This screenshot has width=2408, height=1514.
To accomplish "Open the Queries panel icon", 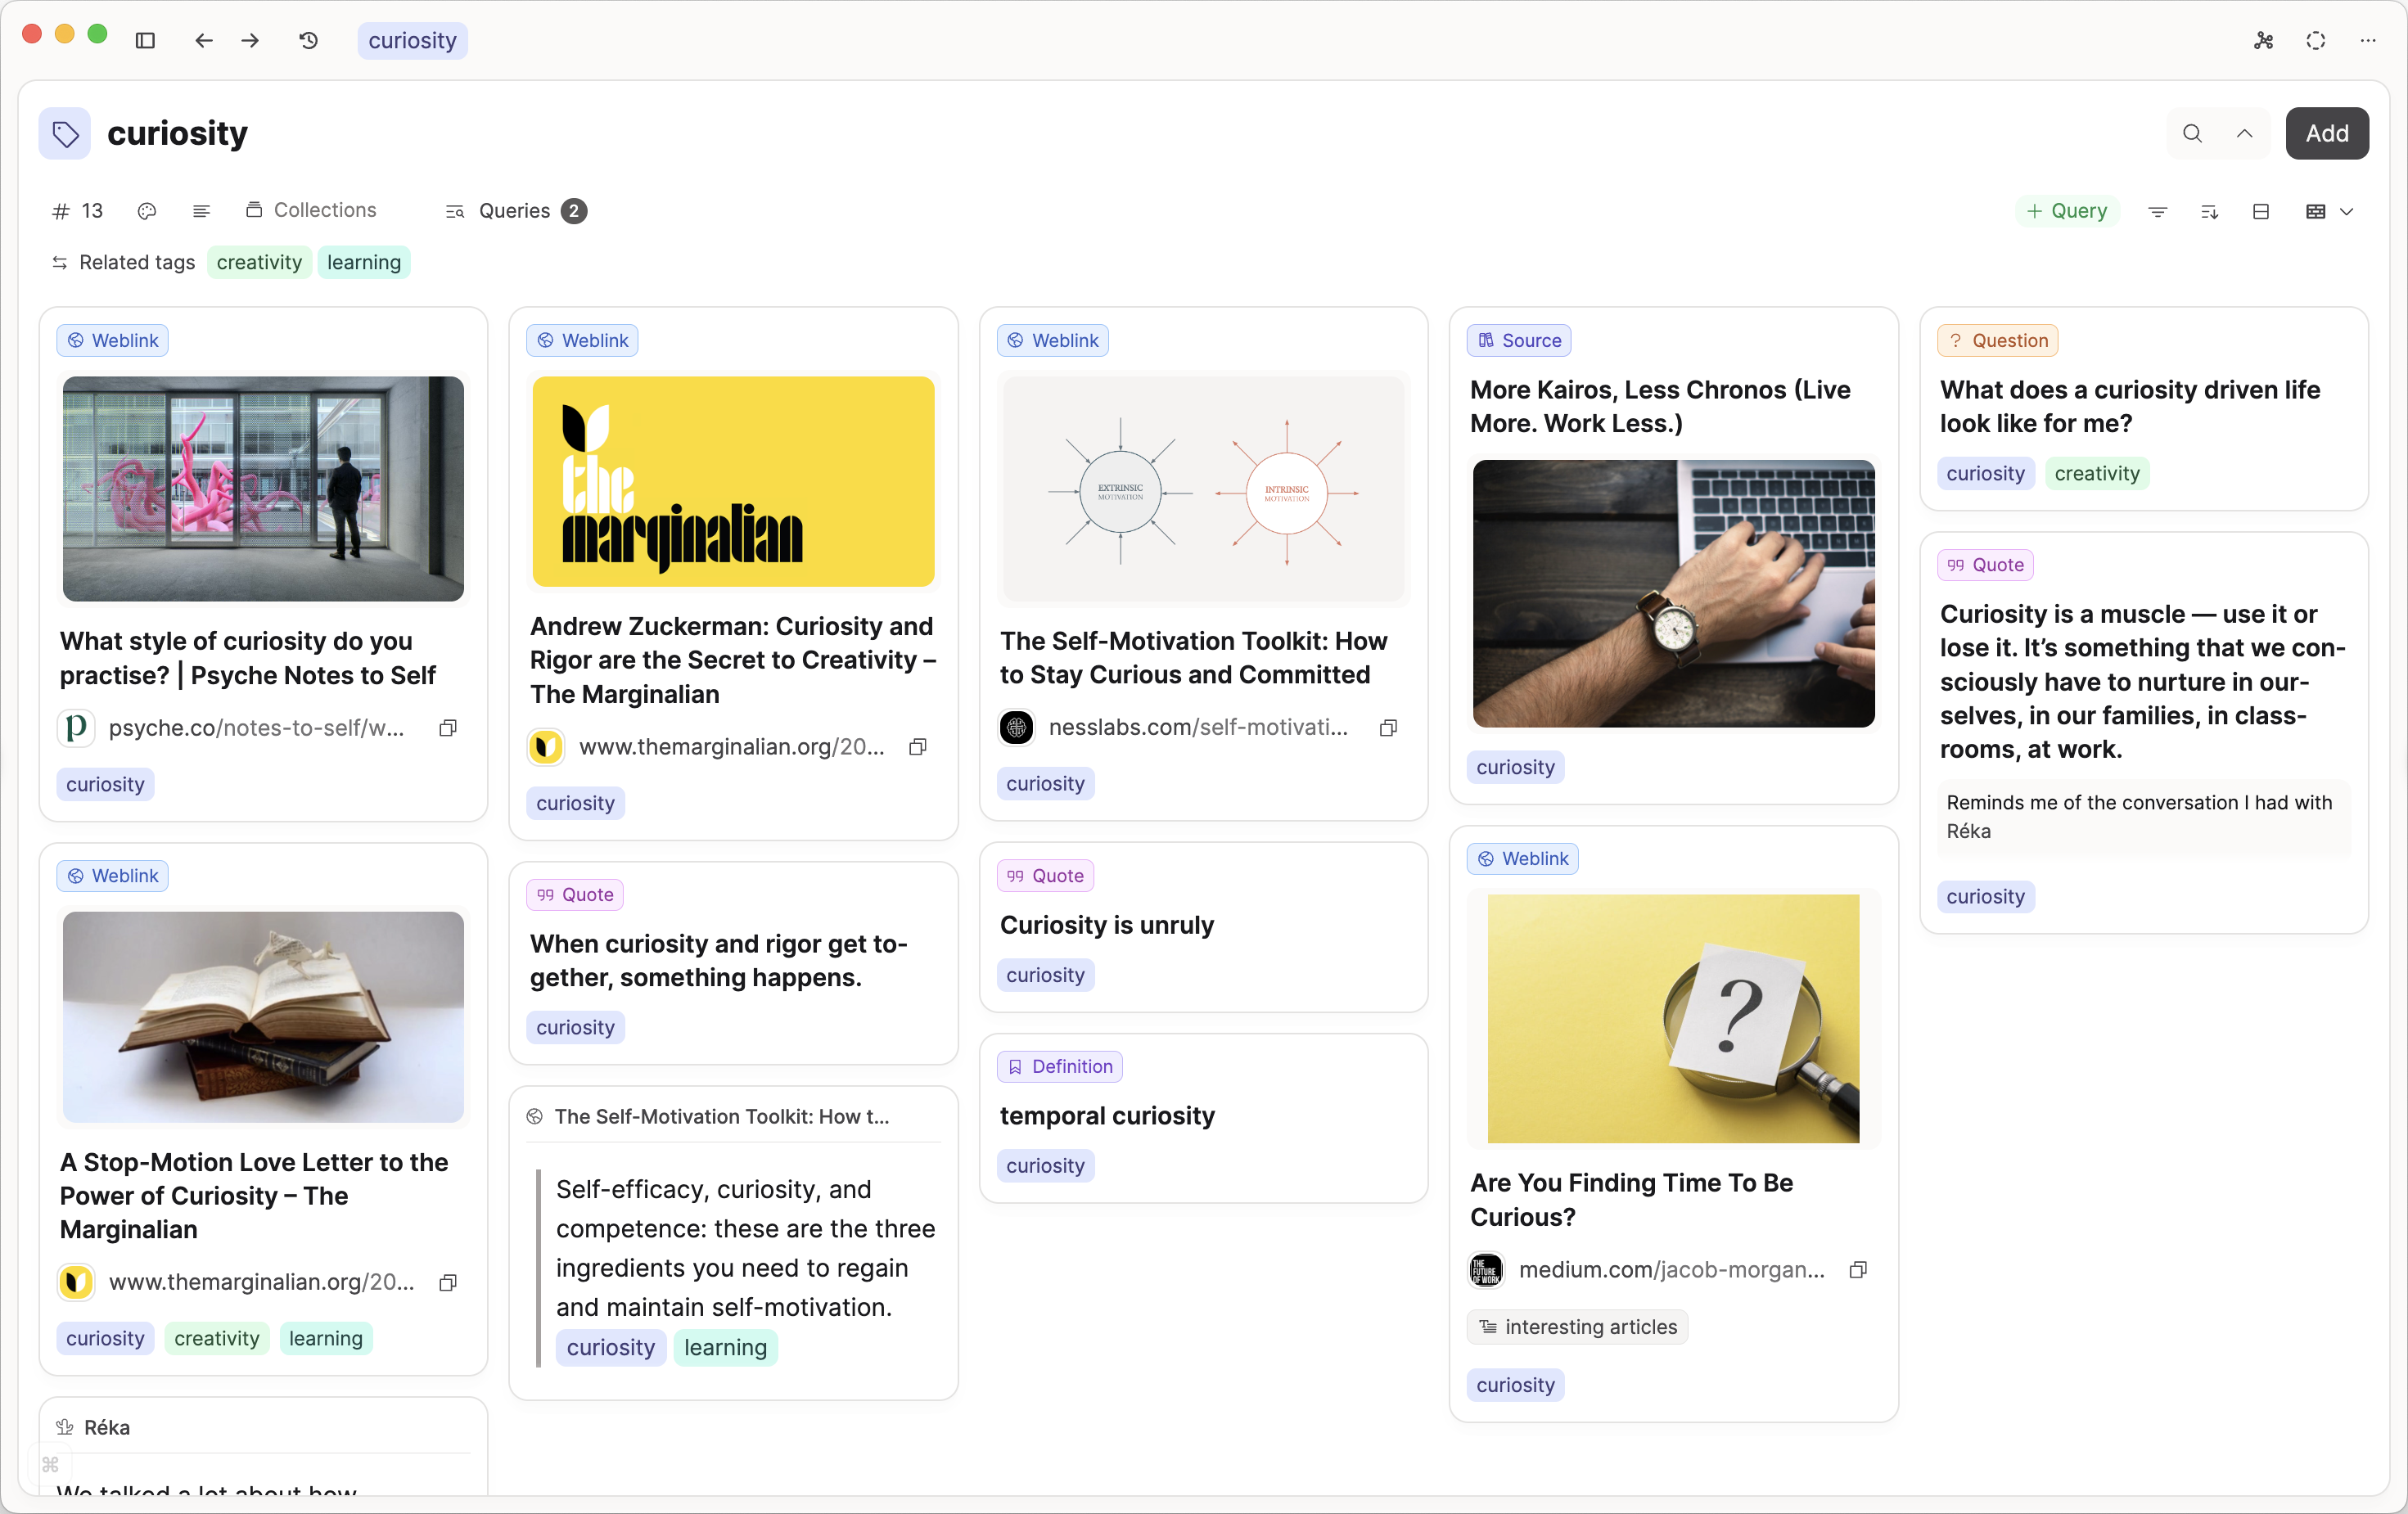I will pos(454,211).
